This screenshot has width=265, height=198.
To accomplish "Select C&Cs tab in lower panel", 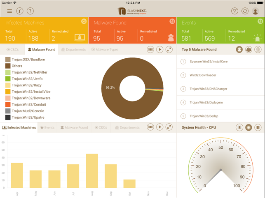I will 101,128.
